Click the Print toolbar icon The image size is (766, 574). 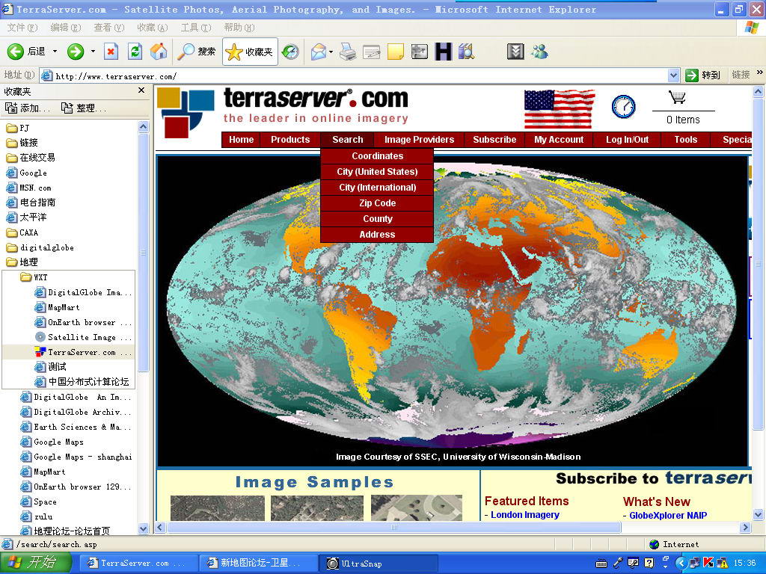pos(348,52)
